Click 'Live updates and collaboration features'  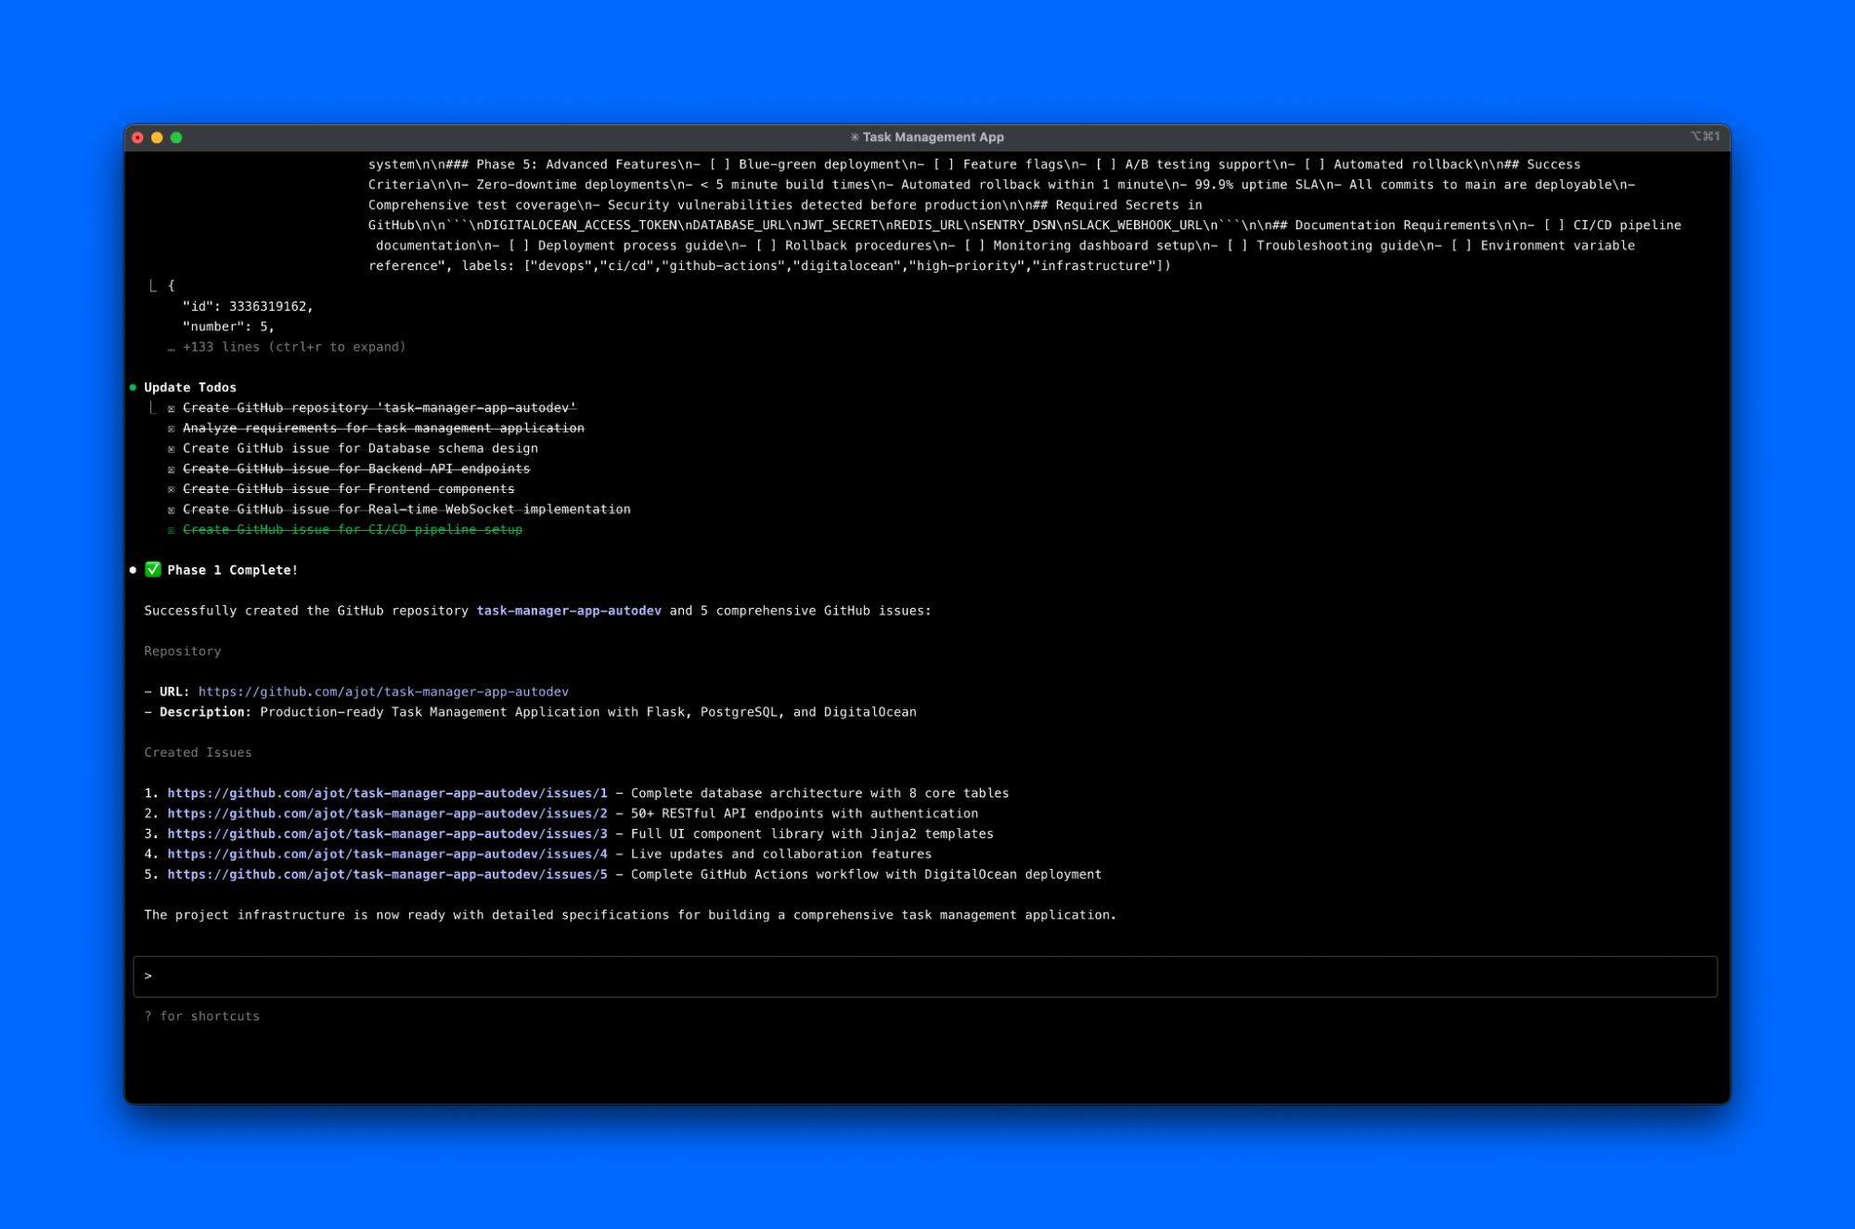point(781,854)
